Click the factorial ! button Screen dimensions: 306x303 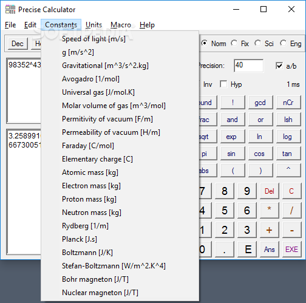click(233, 103)
